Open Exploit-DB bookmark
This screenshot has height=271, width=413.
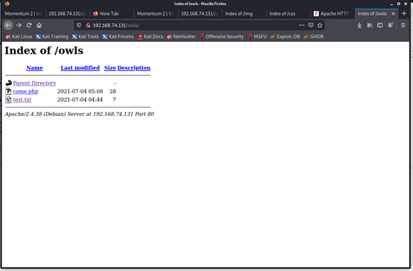click(x=285, y=37)
